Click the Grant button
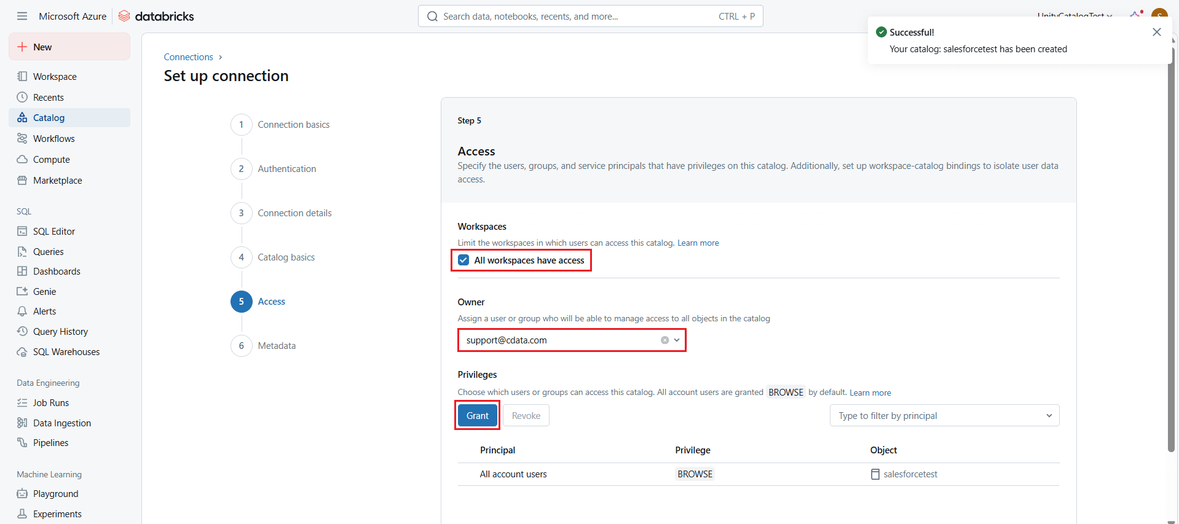Image resolution: width=1179 pixels, height=524 pixels. pyautogui.click(x=478, y=416)
